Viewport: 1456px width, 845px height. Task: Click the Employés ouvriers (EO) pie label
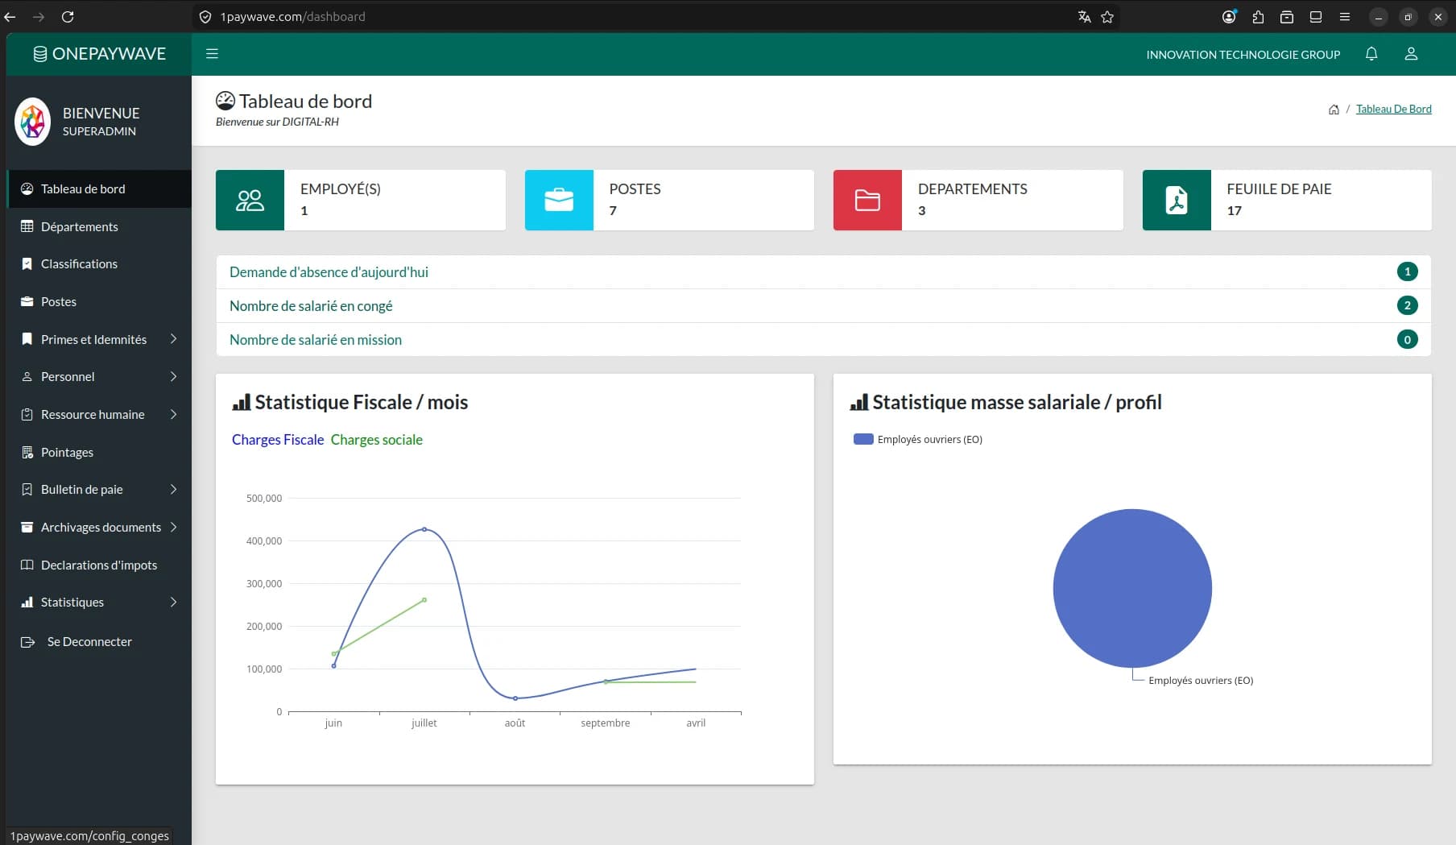point(1201,681)
